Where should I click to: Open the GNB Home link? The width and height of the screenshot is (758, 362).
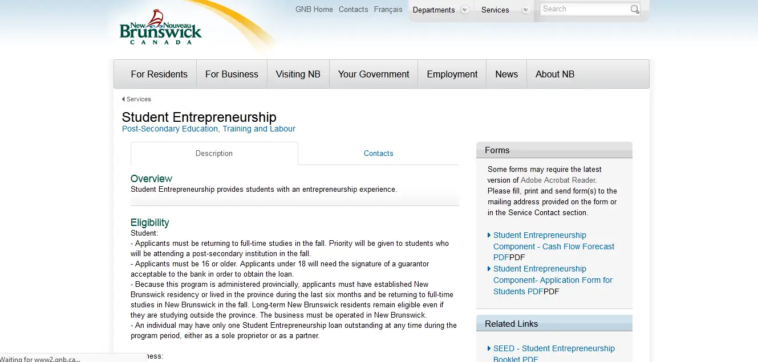click(314, 9)
